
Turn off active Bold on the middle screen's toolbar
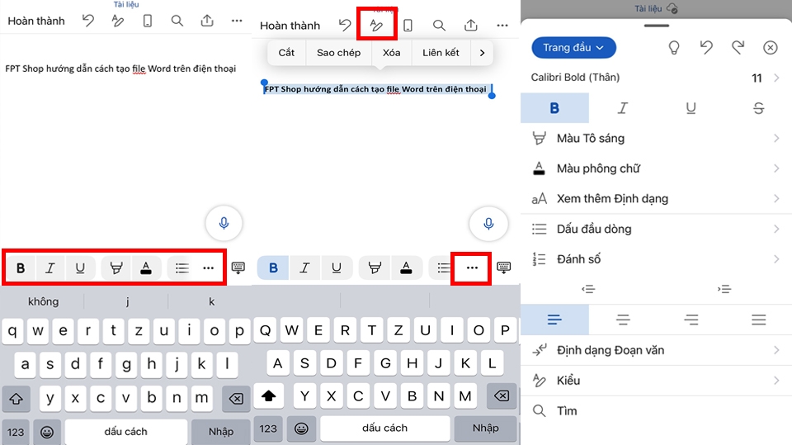(273, 267)
